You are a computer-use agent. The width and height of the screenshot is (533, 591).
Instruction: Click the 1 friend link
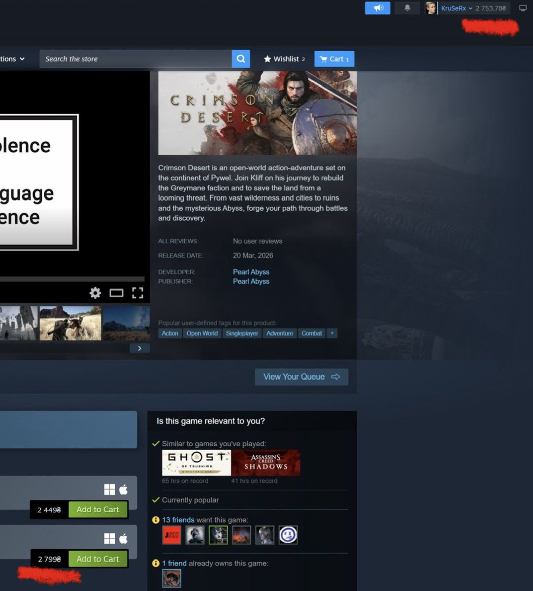[x=174, y=563]
